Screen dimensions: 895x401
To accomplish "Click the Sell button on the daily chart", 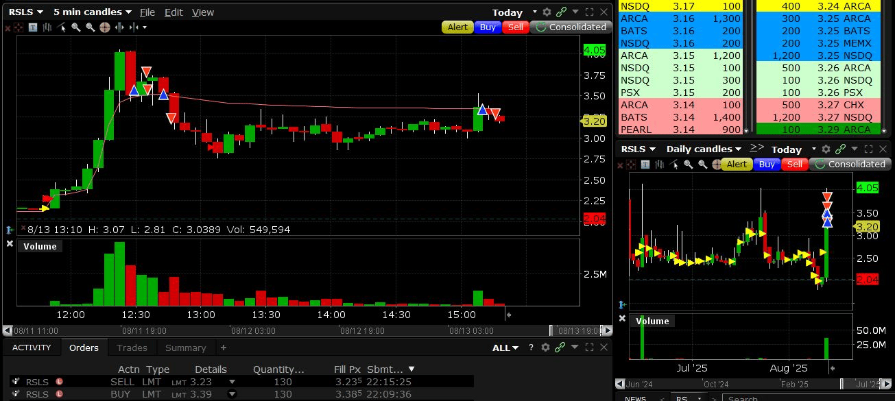I will tap(795, 165).
